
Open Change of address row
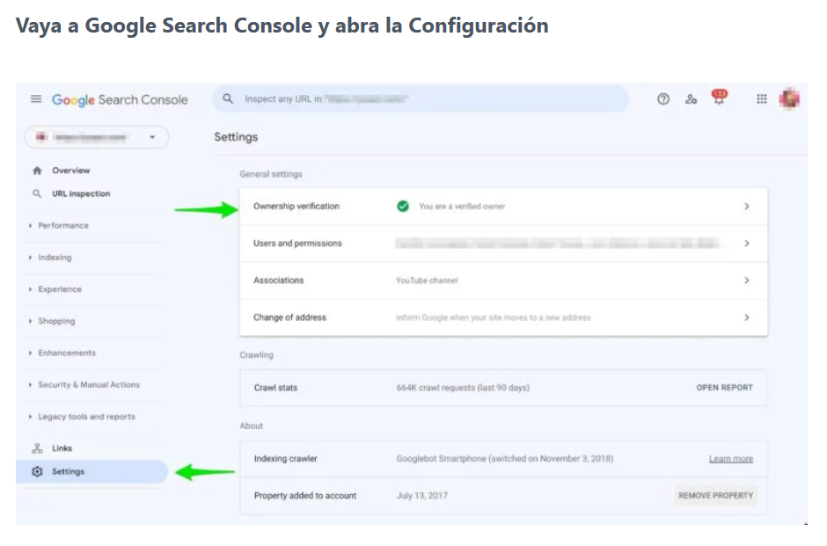tap(503, 317)
